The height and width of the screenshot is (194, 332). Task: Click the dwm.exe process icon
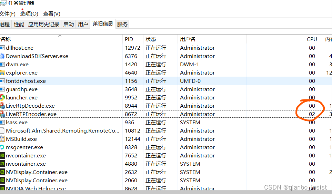2,64
